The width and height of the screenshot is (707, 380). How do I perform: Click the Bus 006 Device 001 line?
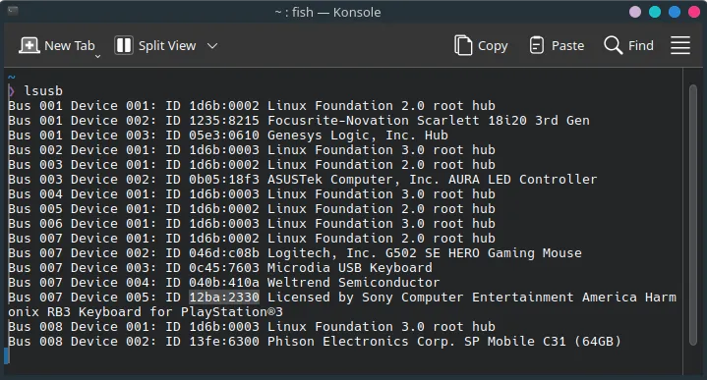[x=252, y=224]
